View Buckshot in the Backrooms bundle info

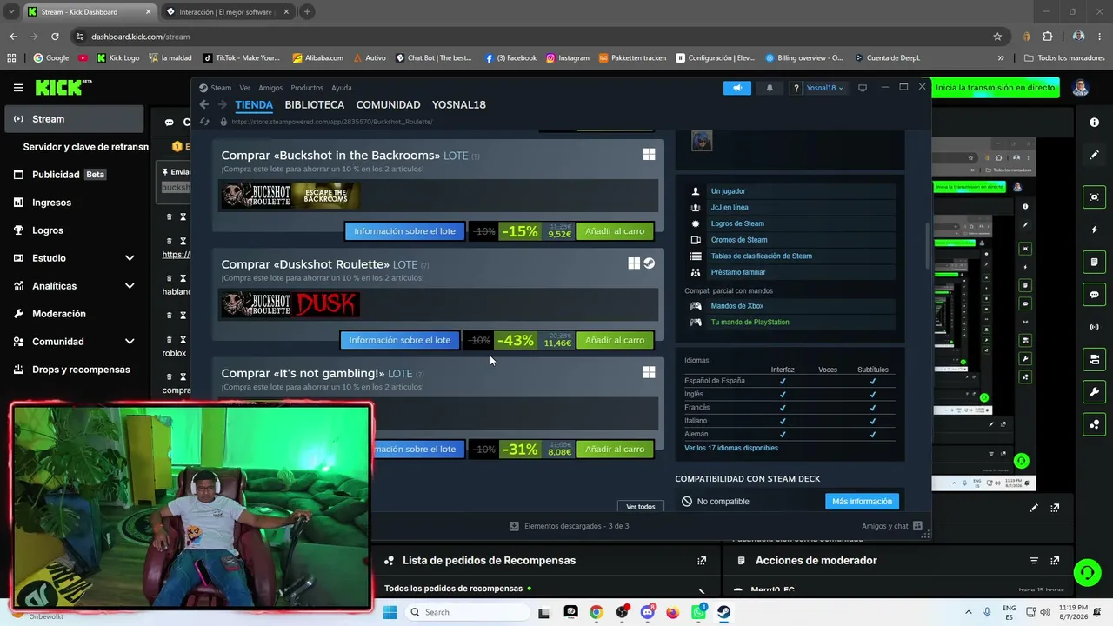pos(404,231)
